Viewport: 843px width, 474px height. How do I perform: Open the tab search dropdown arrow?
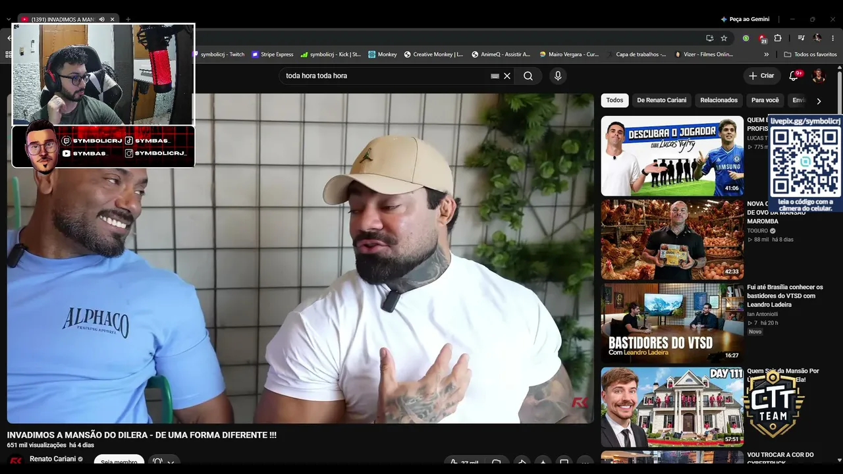(8, 19)
